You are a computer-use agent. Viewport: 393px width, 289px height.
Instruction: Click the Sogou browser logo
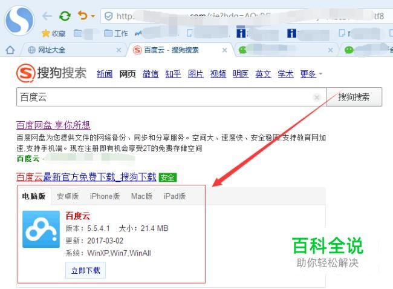click(19, 19)
